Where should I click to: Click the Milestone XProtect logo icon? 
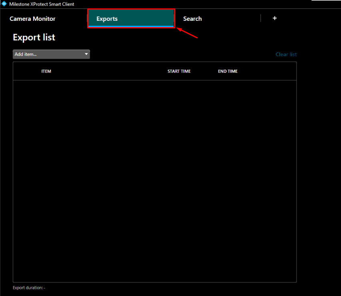tap(4, 4)
